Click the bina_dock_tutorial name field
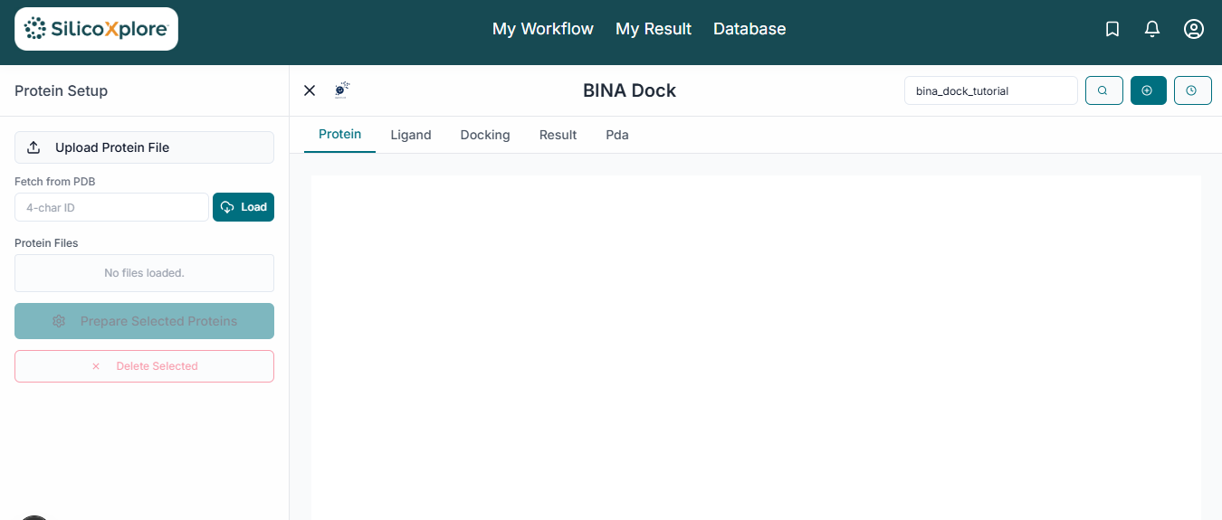This screenshot has height=520, width=1222. (991, 90)
